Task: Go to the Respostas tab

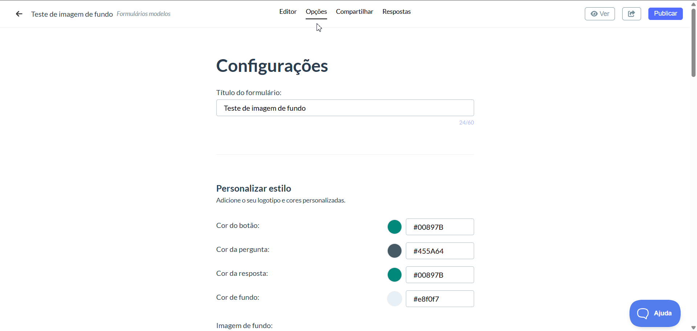Action: (396, 12)
